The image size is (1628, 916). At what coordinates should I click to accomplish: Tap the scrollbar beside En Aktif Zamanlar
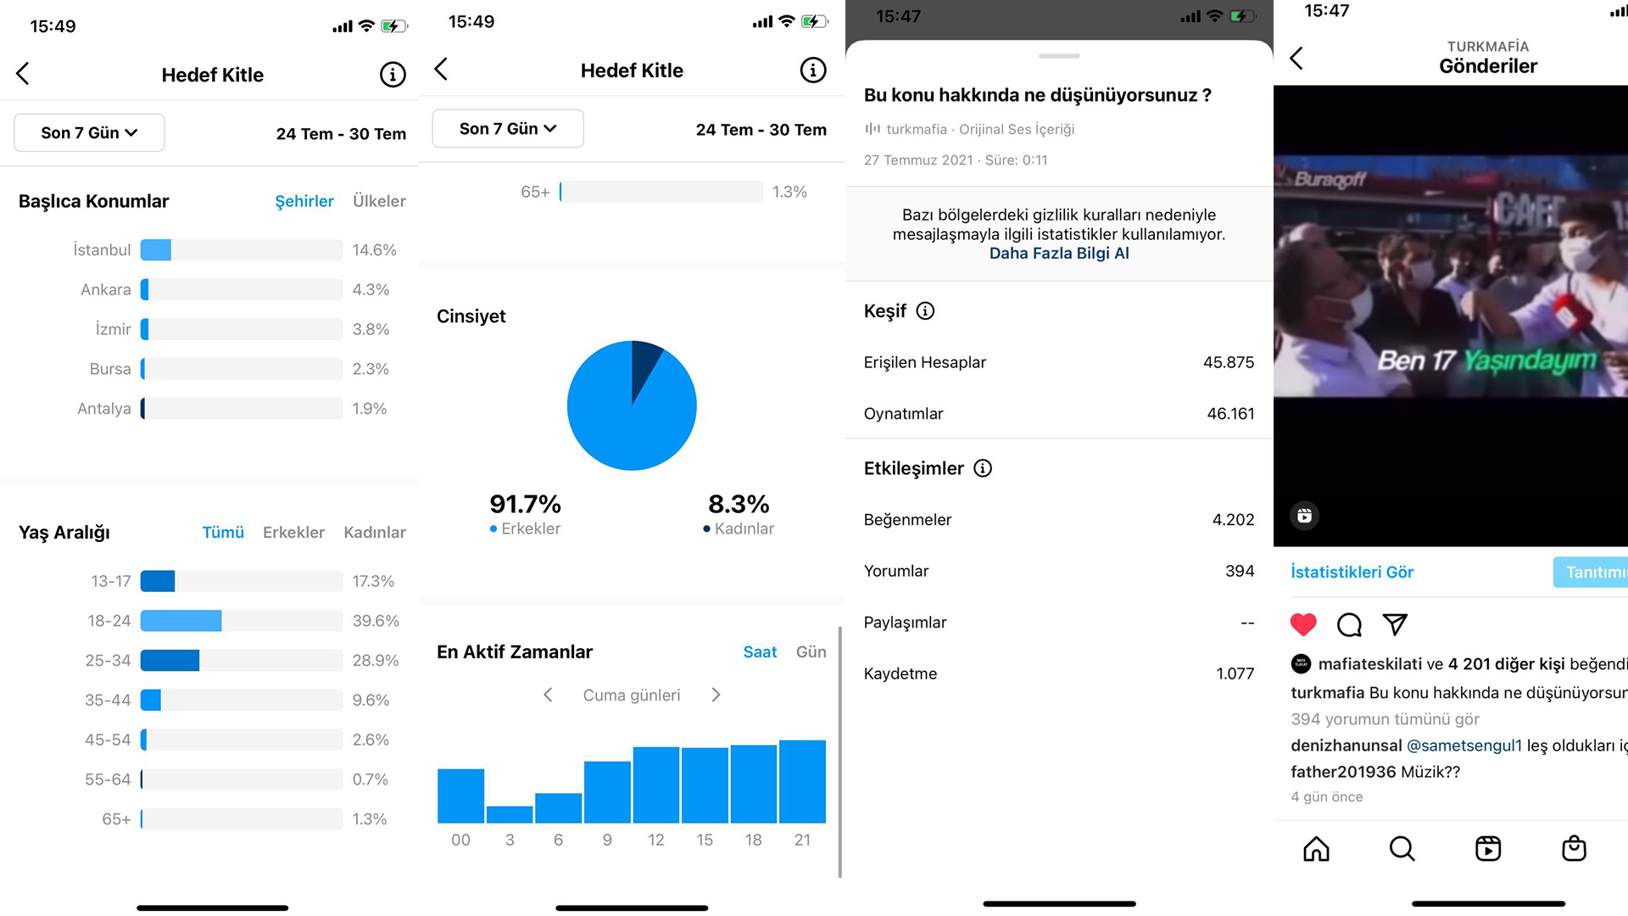point(839,751)
